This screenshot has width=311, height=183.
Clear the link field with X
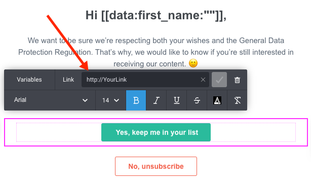pos(203,80)
